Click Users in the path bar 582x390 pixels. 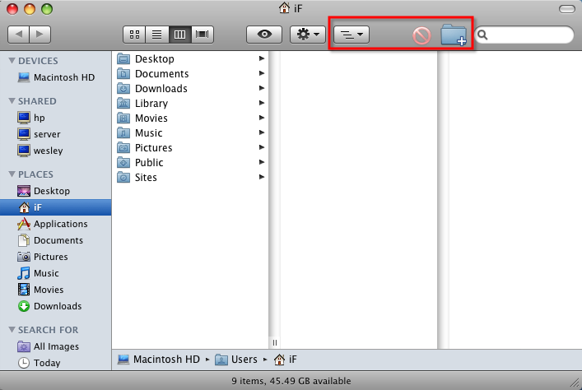tap(236, 360)
